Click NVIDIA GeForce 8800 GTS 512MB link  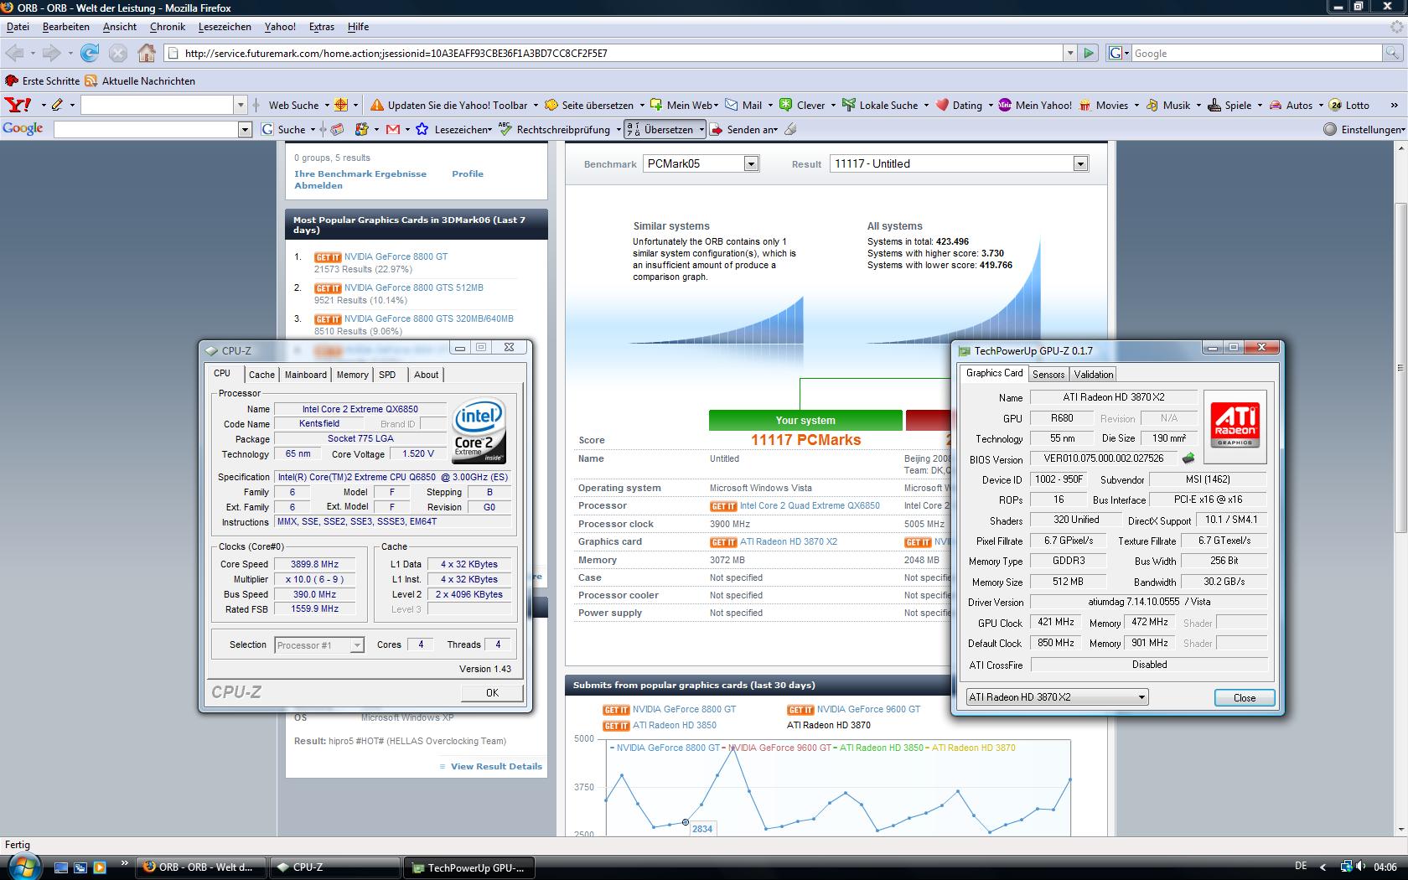(413, 287)
